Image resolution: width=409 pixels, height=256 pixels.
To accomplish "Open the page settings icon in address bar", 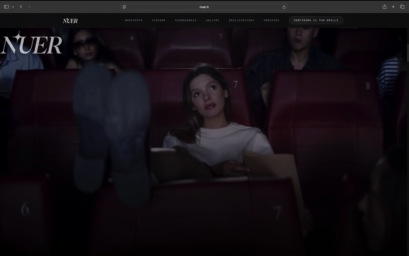I will 124,7.
